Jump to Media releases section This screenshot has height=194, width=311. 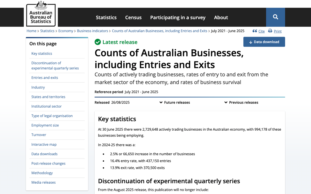pos(44,182)
